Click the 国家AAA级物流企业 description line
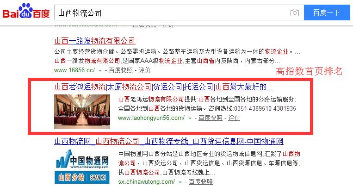This screenshot has height=187, width=353. pos(167,61)
